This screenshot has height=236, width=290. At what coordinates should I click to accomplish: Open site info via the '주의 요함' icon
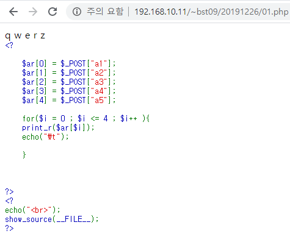77,12
